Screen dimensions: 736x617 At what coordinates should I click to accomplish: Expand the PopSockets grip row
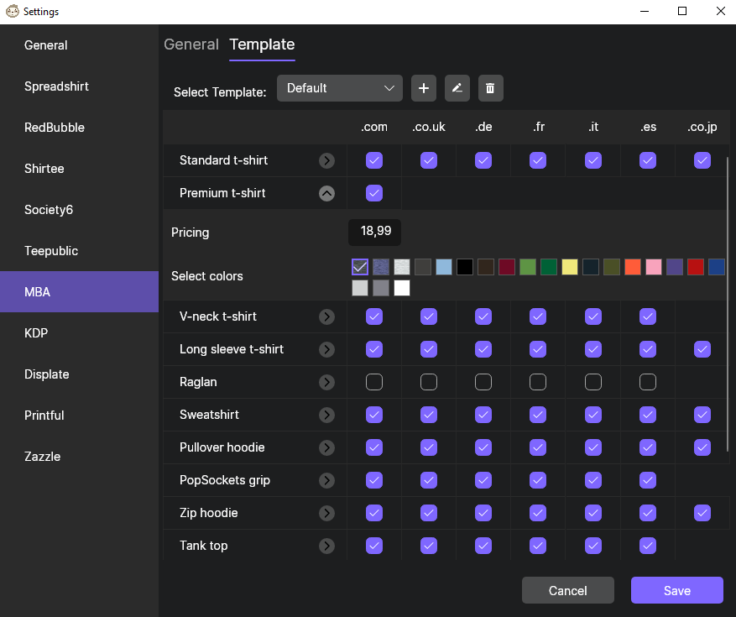tap(326, 480)
